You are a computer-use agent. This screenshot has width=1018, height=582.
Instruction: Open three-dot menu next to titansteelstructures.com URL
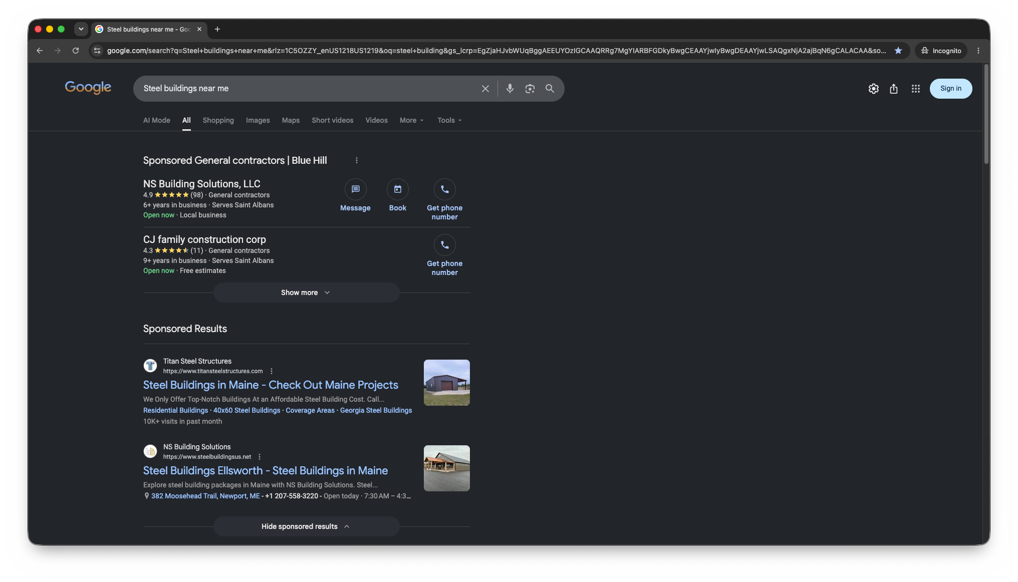(271, 371)
